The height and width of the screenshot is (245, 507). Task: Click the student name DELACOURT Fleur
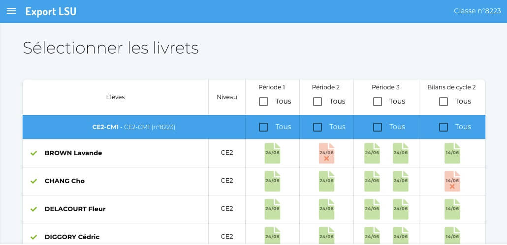point(75,209)
